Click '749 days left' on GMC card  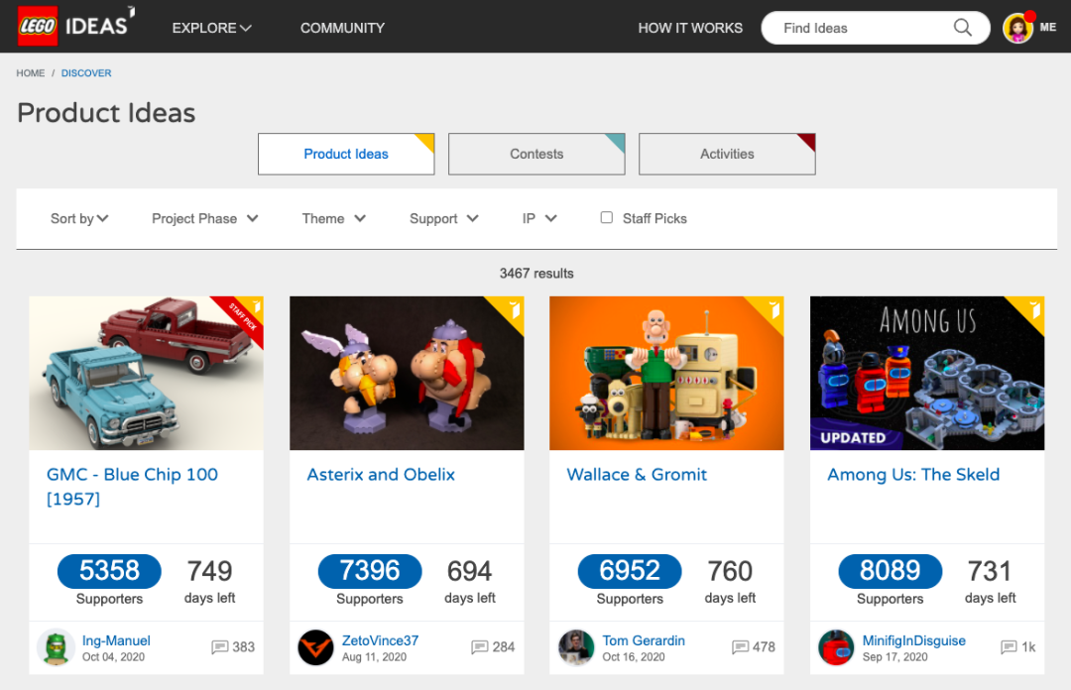click(209, 582)
